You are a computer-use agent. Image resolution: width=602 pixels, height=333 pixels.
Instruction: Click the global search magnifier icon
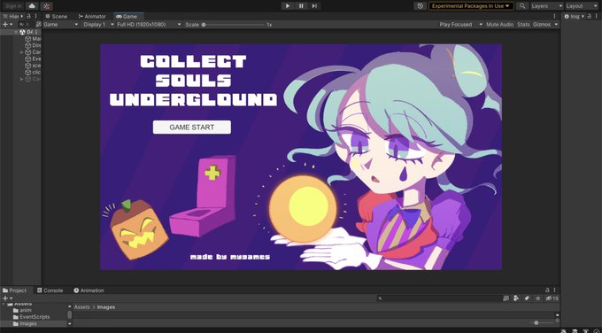522,6
